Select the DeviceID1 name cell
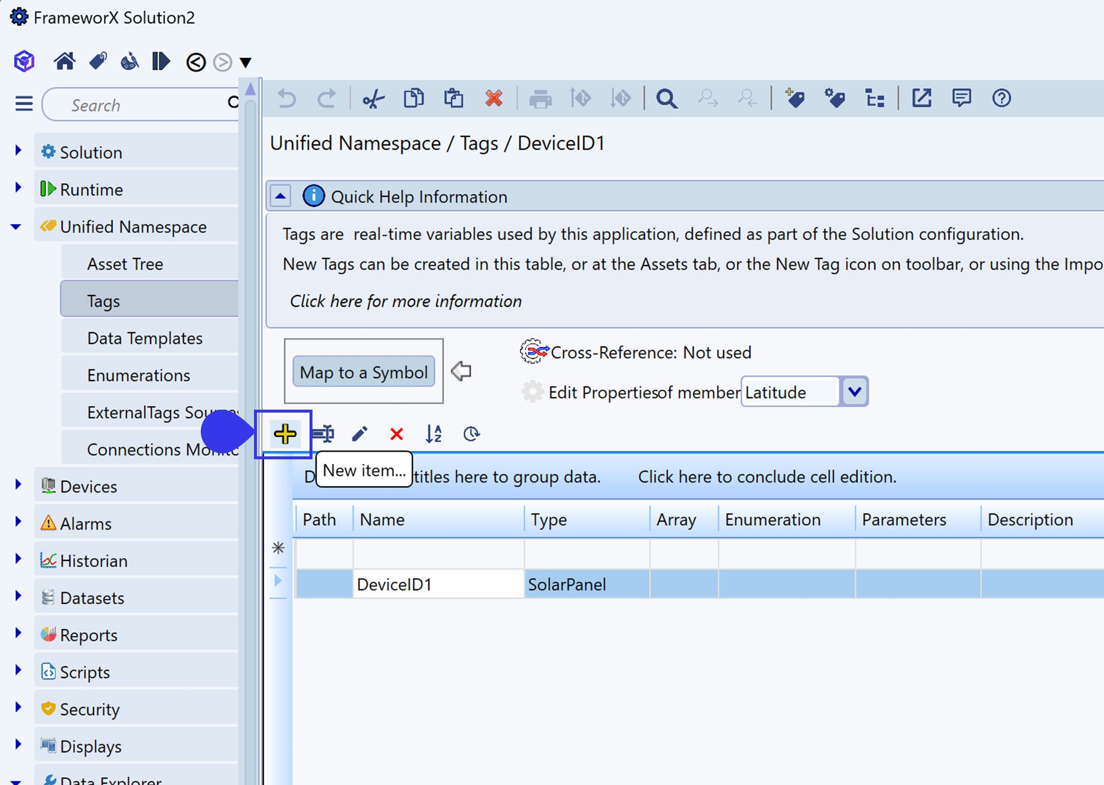The image size is (1104, 785). [x=438, y=585]
